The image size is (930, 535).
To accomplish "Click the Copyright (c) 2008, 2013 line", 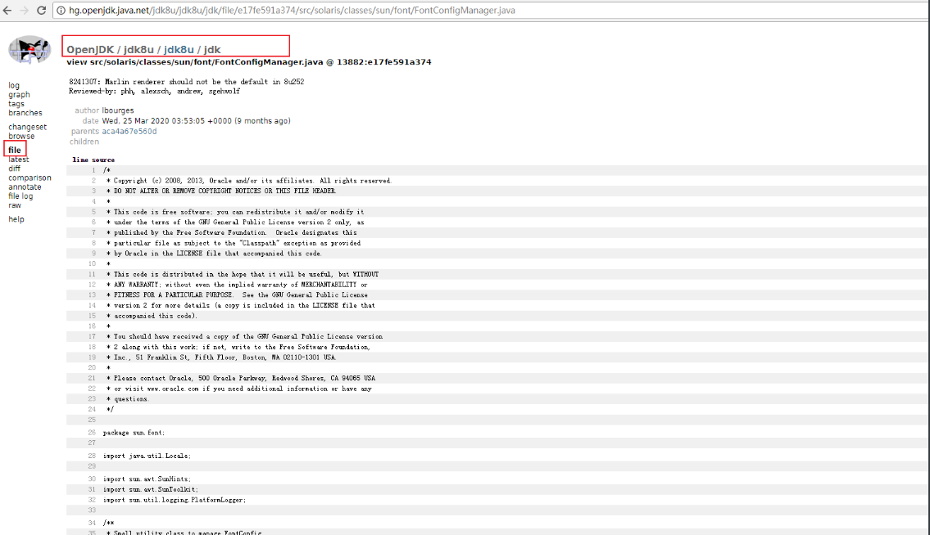I will (x=249, y=181).
